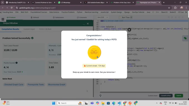Open Web Tech category link
The height and width of the screenshot is (106, 189).
[x=24, y=12]
